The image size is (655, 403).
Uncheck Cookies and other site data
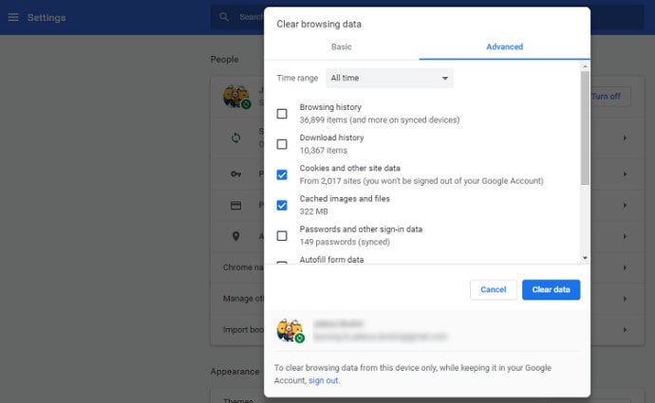[282, 174]
